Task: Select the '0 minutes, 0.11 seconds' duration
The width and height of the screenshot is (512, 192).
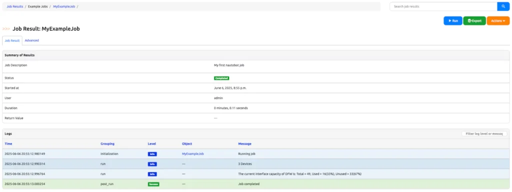Action: click(231, 108)
